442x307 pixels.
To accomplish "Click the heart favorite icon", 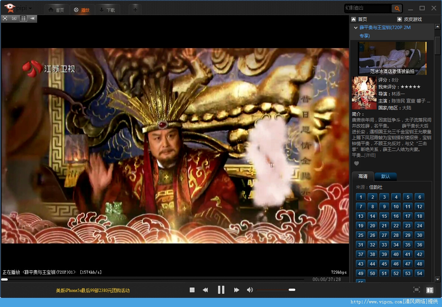I will (356, 163).
